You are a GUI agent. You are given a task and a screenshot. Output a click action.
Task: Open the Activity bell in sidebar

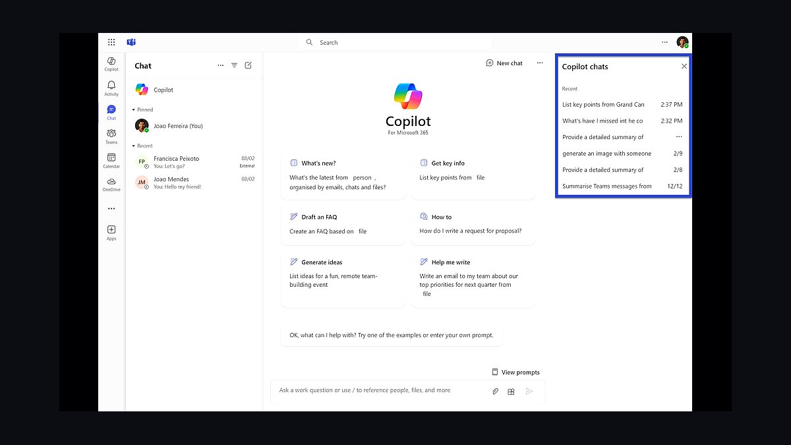click(x=111, y=88)
